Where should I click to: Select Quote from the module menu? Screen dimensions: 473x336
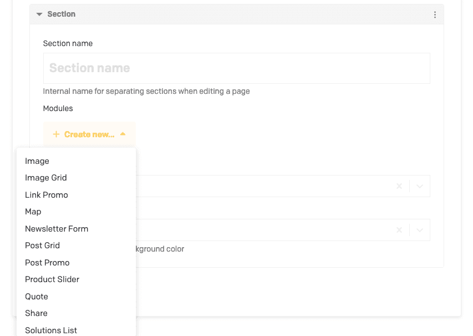coord(37,297)
